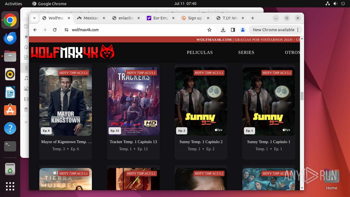
Task: Open the power tray icon
Action: pyautogui.click(x=343, y=4)
